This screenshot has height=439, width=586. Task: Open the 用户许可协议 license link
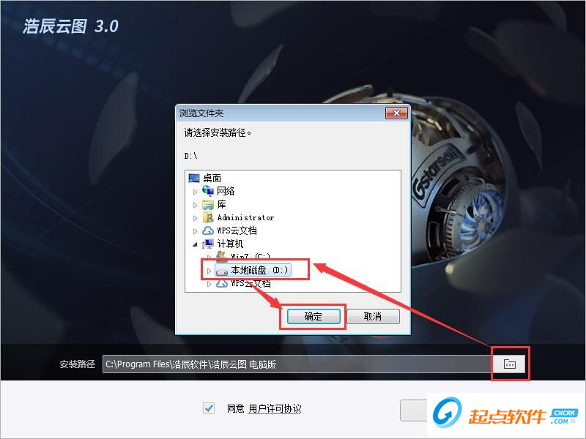pos(275,408)
